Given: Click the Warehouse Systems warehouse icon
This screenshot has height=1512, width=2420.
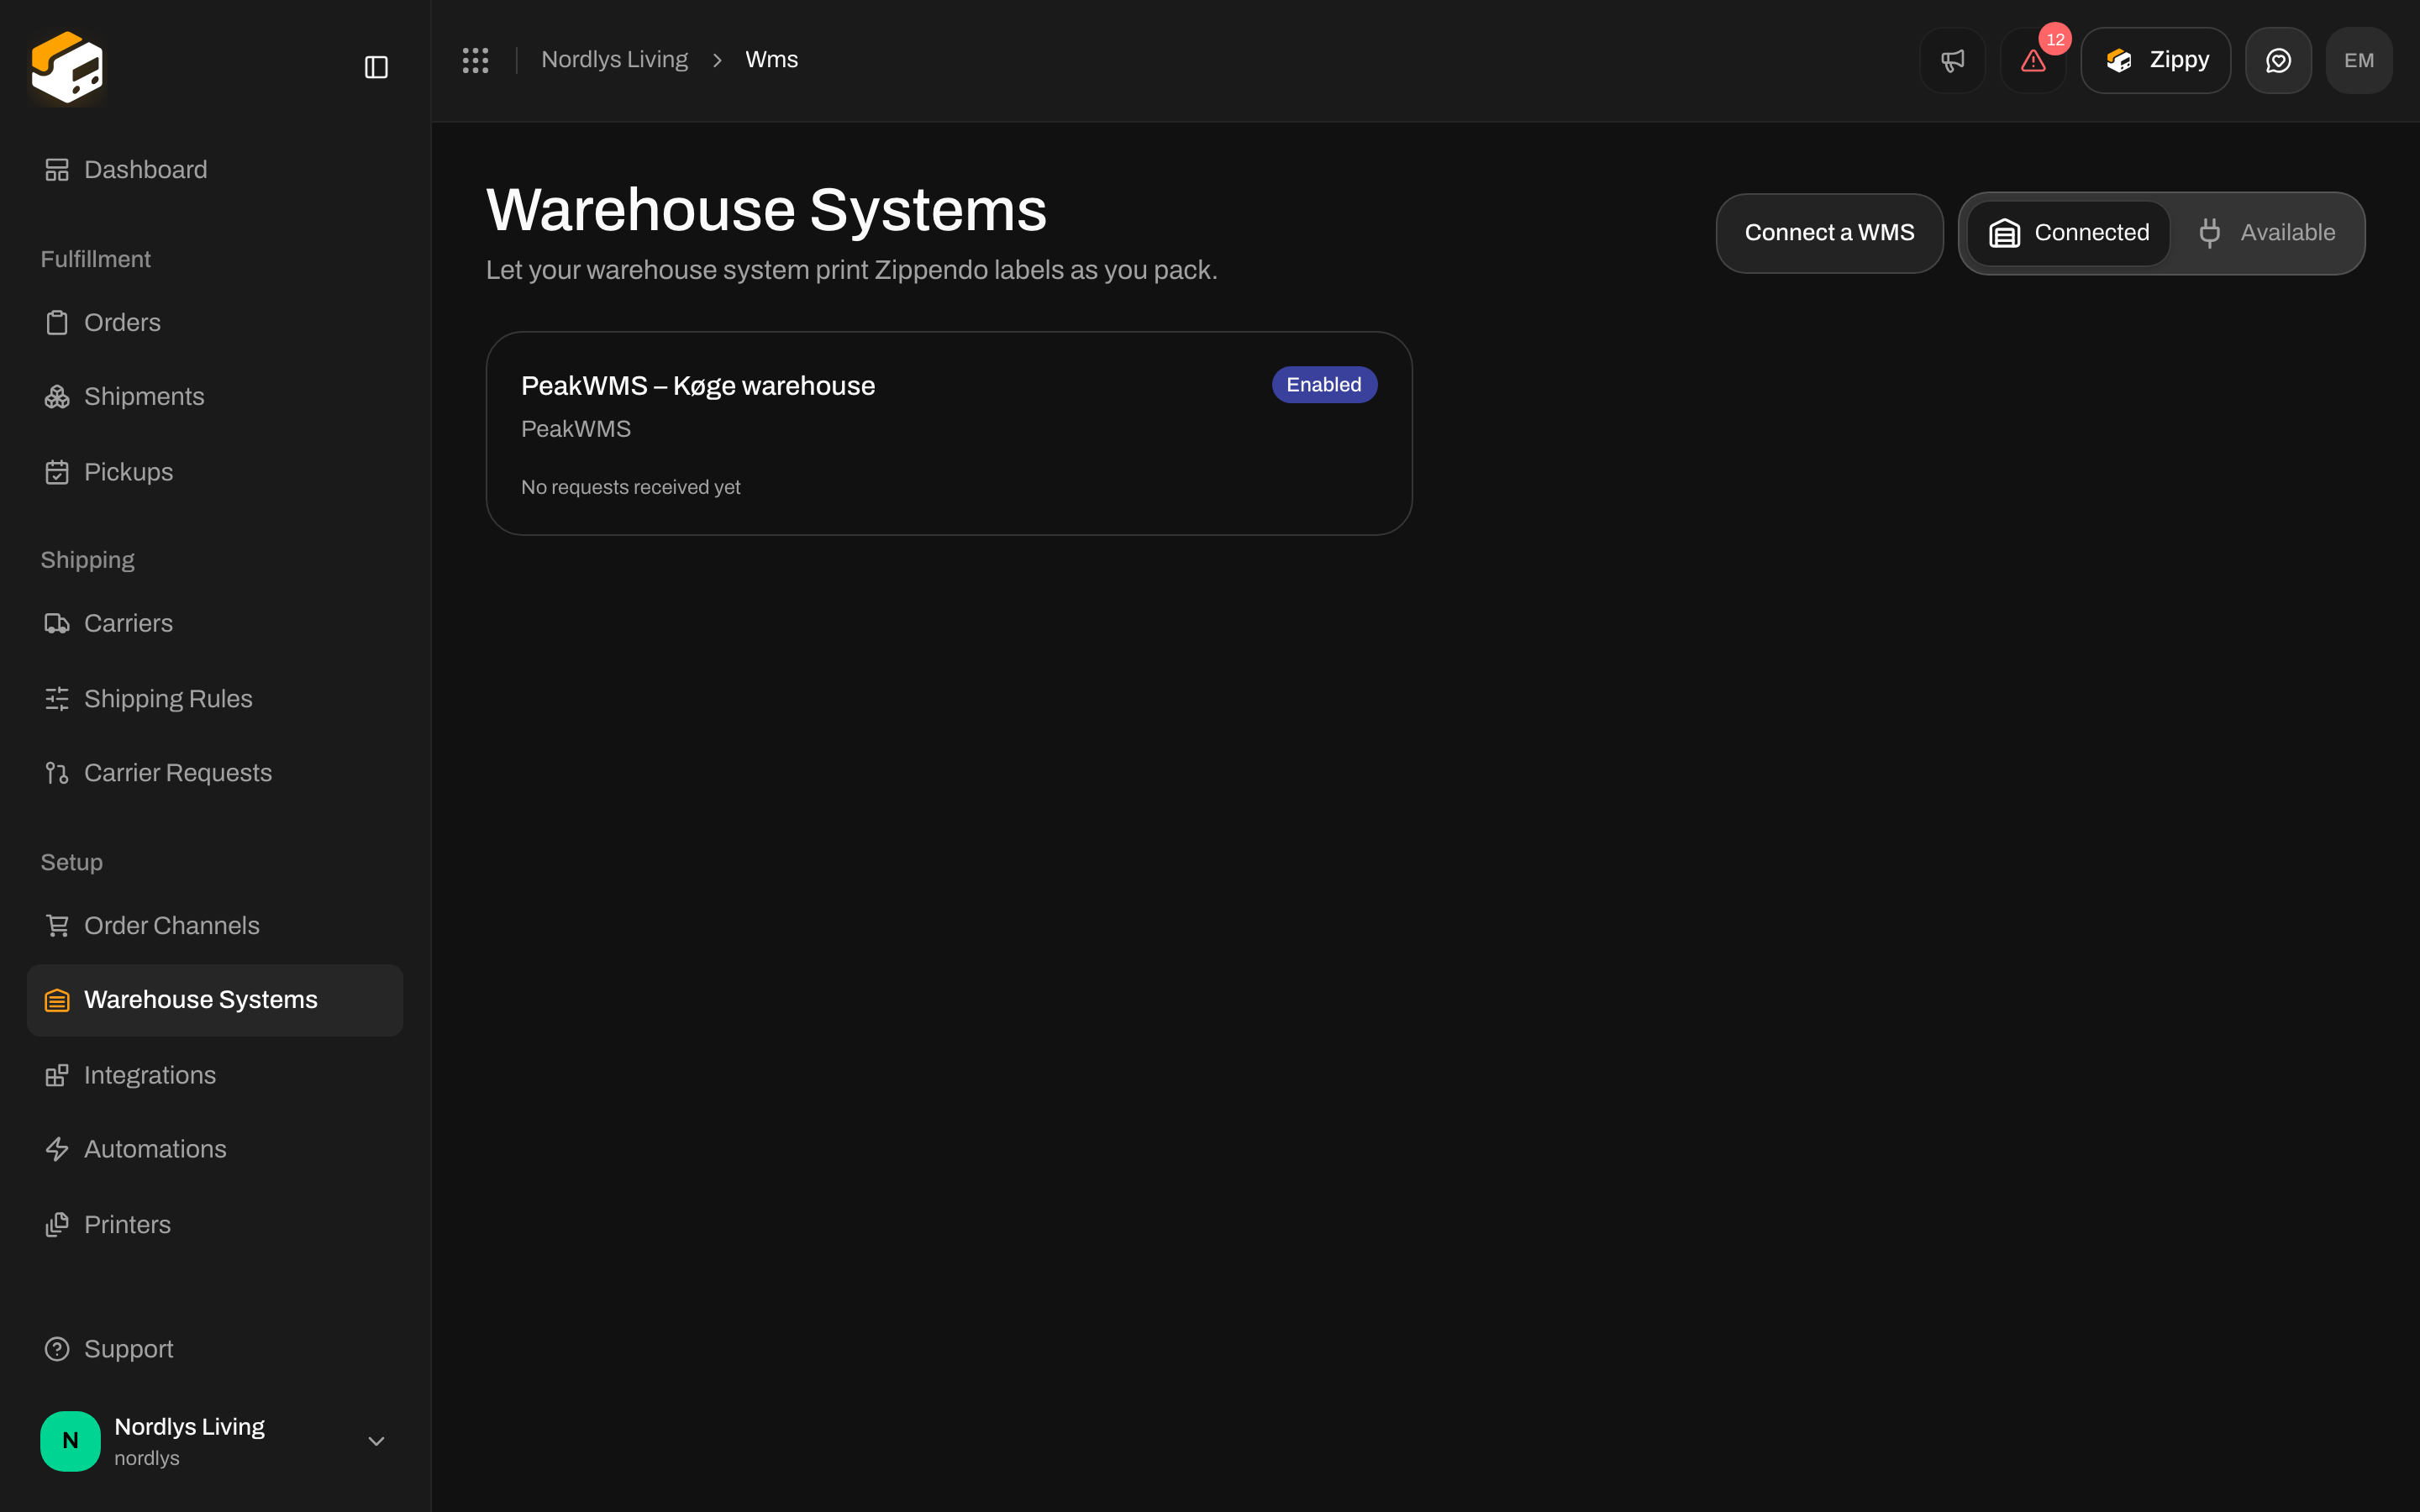Looking at the screenshot, I should [x=57, y=1000].
